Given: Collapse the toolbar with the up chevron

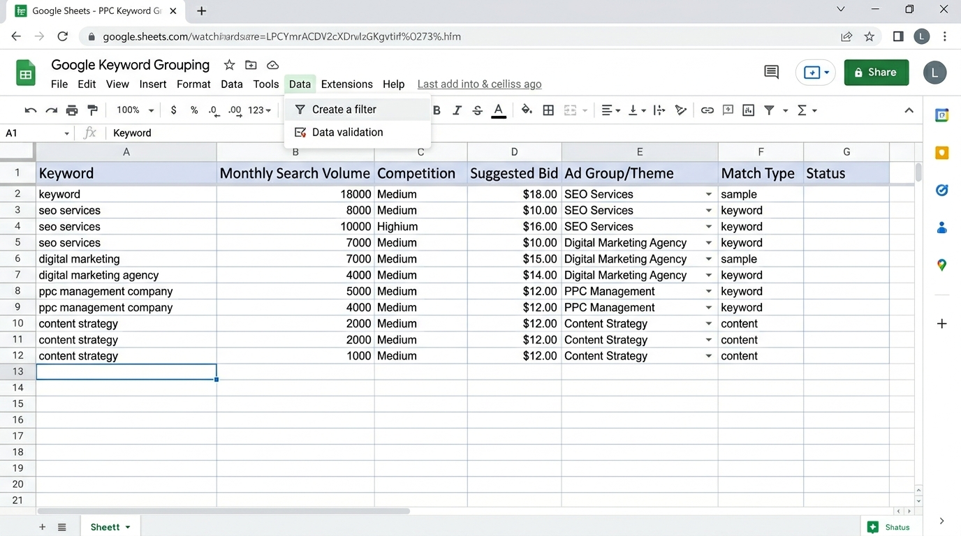Looking at the screenshot, I should [x=909, y=110].
